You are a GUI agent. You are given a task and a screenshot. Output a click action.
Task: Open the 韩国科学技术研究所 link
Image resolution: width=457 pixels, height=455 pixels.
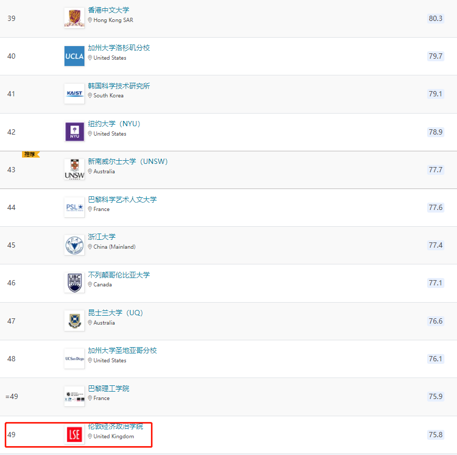119,86
